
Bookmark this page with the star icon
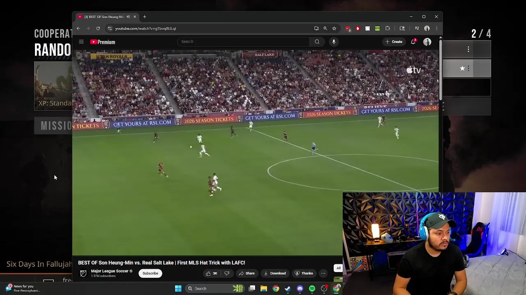334,28
